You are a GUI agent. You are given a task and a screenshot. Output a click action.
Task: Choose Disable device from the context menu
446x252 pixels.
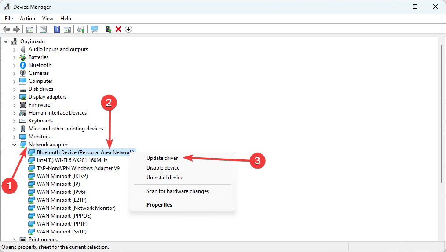tap(163, 168)
